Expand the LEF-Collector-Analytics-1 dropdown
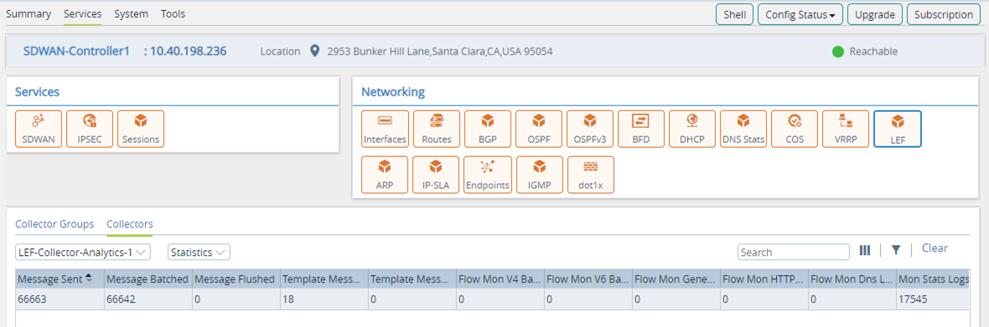 pyautogui.click(x=83, y=253)
